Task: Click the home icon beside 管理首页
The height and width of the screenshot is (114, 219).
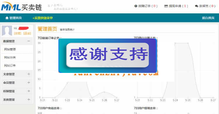Action: tap(7, 18)
